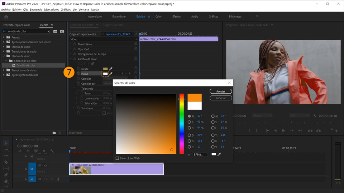This screenshot has height=193, width=344.
Task: Click the Play button in Program monitor
Action: (283, 131)
